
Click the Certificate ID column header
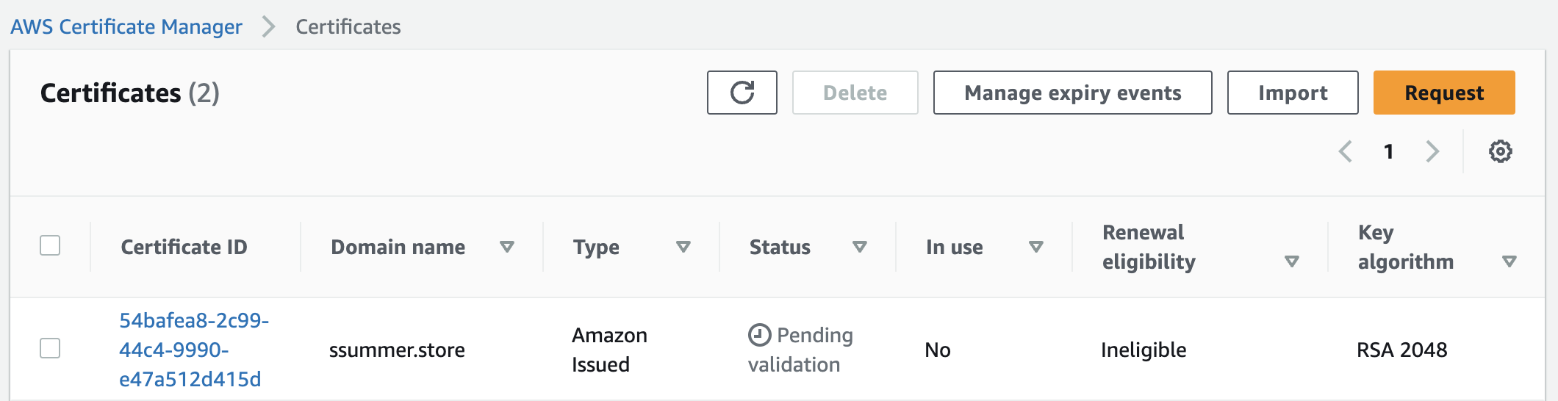[184, 247]
